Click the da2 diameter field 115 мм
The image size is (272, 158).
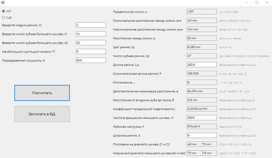pyautogui.click(x=209, y=153)
